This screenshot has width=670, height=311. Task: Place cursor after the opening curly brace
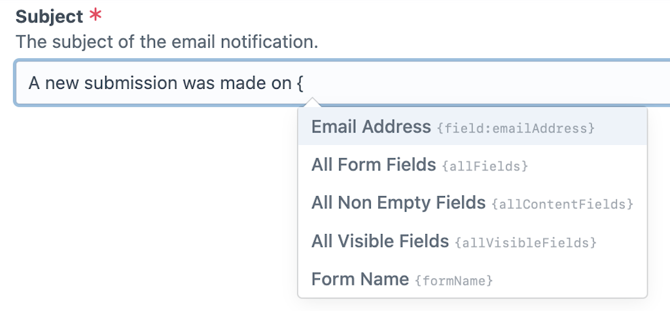point(304,84)
